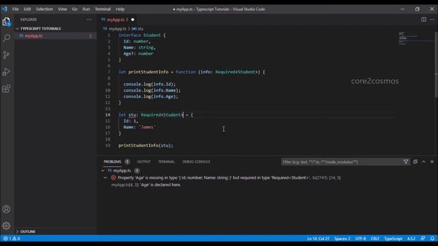Click the problems filter text input

(x=341, y=162)
